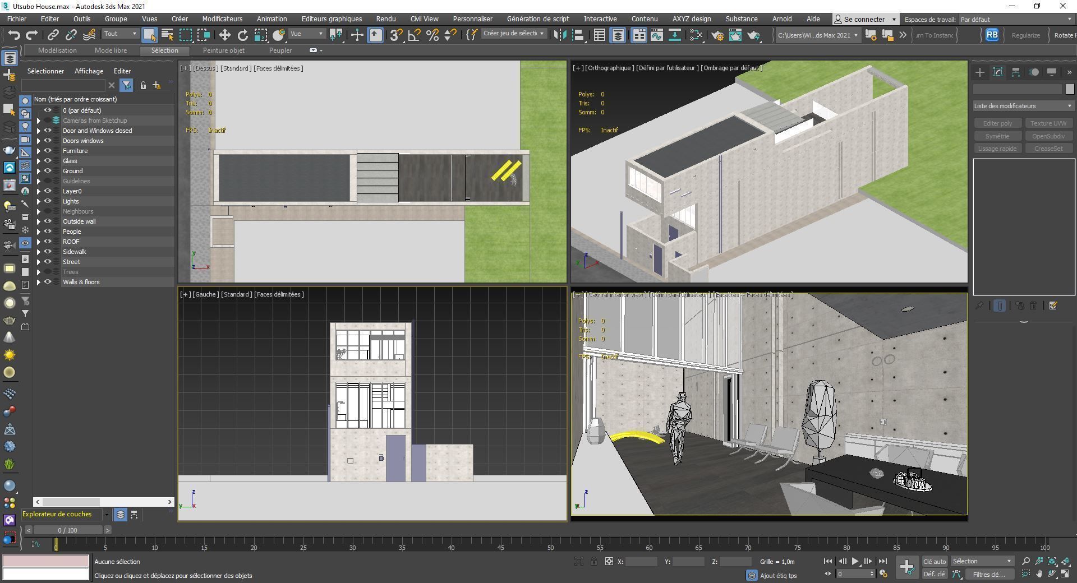The image size is (1077, 583).
Task: Click the Pan View hand icon
Action: (1039, 573)
